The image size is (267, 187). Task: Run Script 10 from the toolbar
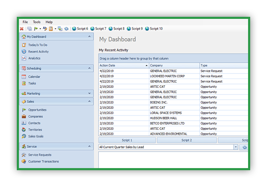tap(154, 29)
